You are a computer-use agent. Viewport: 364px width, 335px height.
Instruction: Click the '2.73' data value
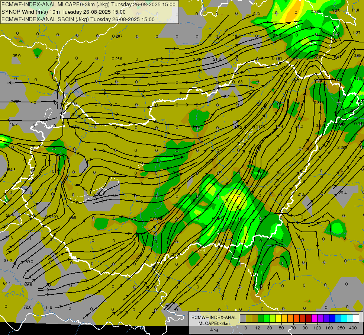click(257, 13)
